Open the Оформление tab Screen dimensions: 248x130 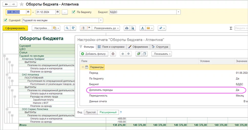click(138, 47)
